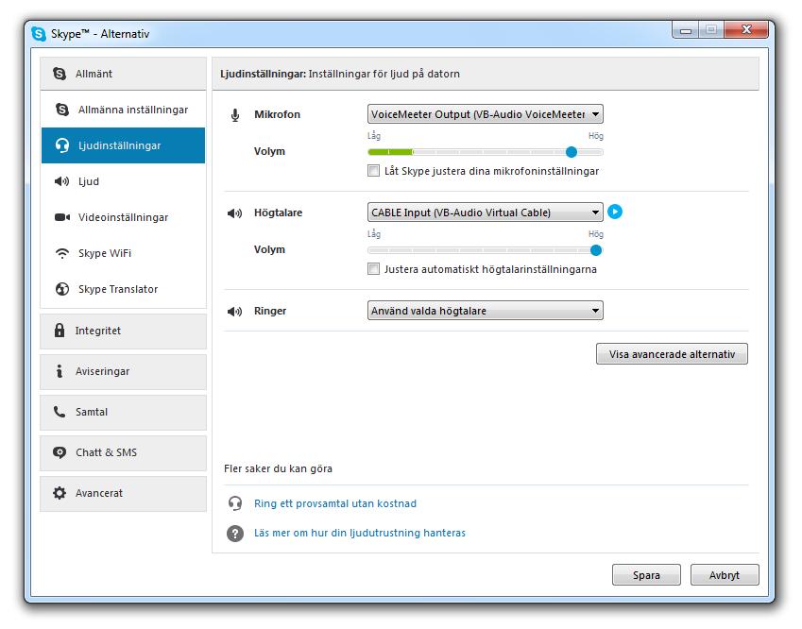Select Ljudinställningar in the sidebar
802x629 pixels.
(123, 145)
